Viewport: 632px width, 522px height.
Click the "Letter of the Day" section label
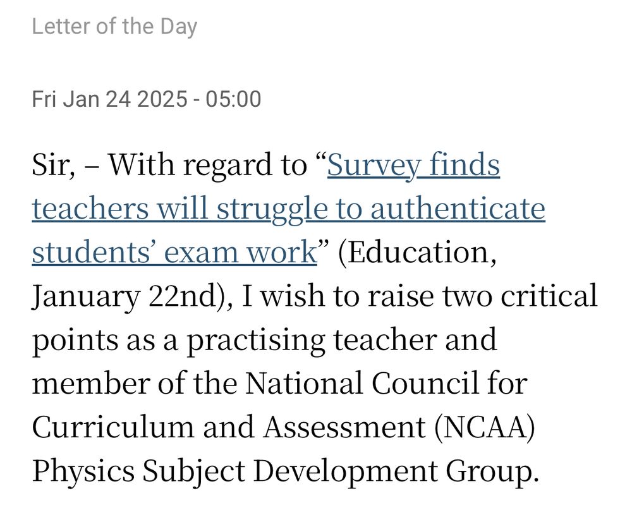pos(114,27)
